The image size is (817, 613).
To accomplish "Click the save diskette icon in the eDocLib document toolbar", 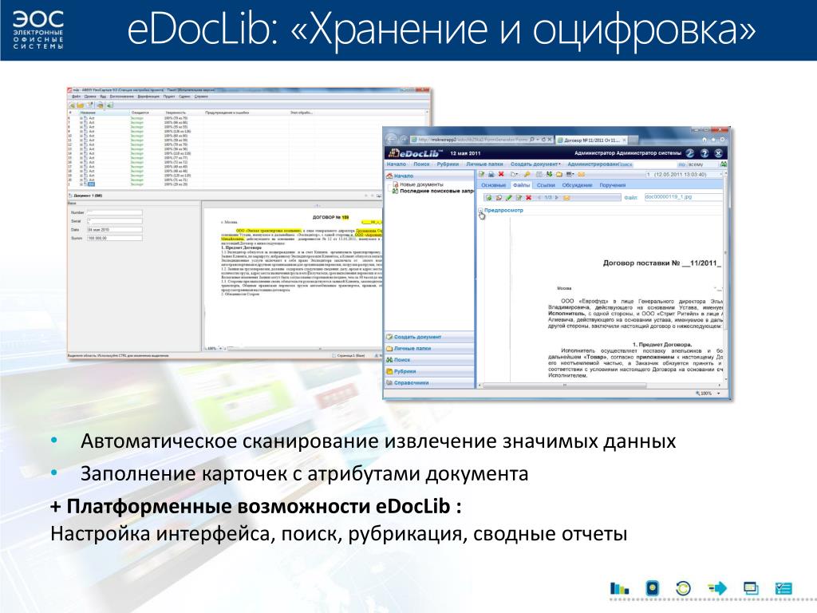I will [491, 174].
